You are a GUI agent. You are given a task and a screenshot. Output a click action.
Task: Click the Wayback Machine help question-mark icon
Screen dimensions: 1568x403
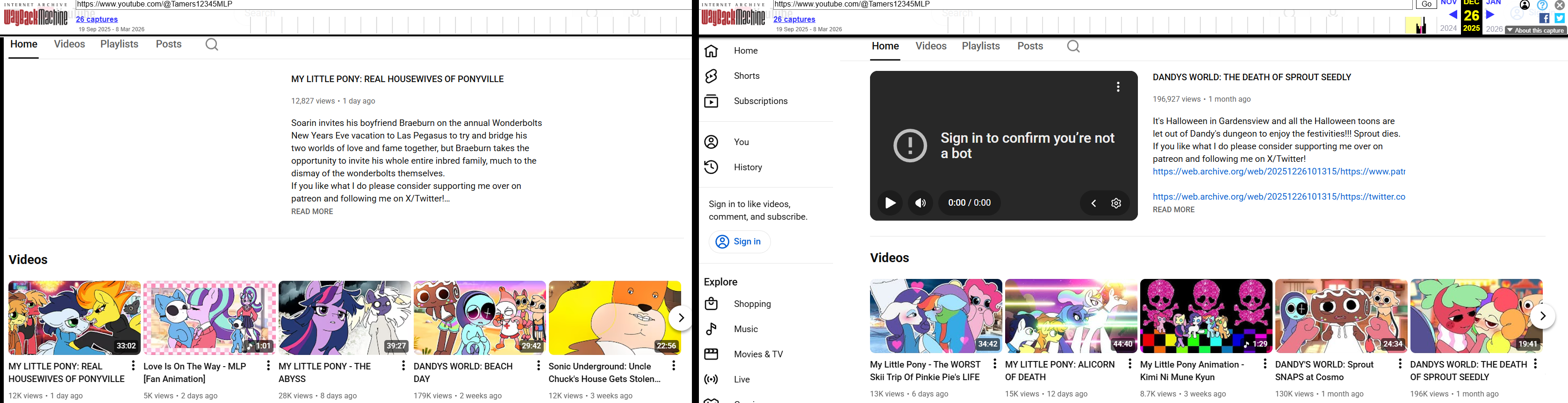(x=1542, y=5)
